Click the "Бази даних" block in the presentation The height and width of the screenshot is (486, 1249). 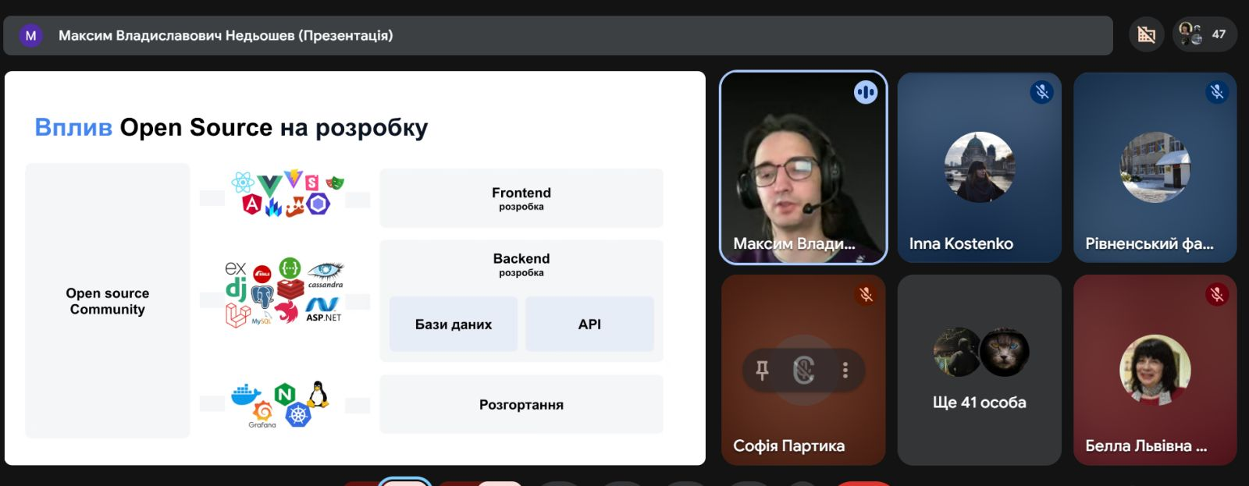click(x=454, y=324)
